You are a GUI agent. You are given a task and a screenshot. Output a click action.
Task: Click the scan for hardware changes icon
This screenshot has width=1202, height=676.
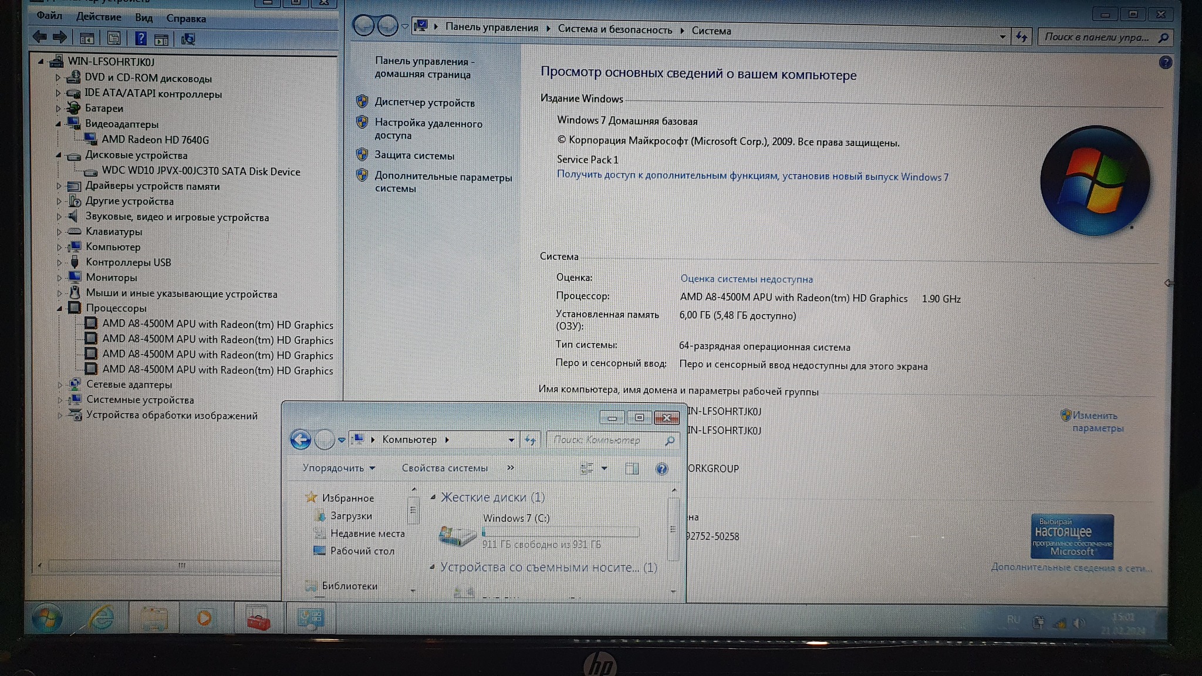tap(188, 39)
